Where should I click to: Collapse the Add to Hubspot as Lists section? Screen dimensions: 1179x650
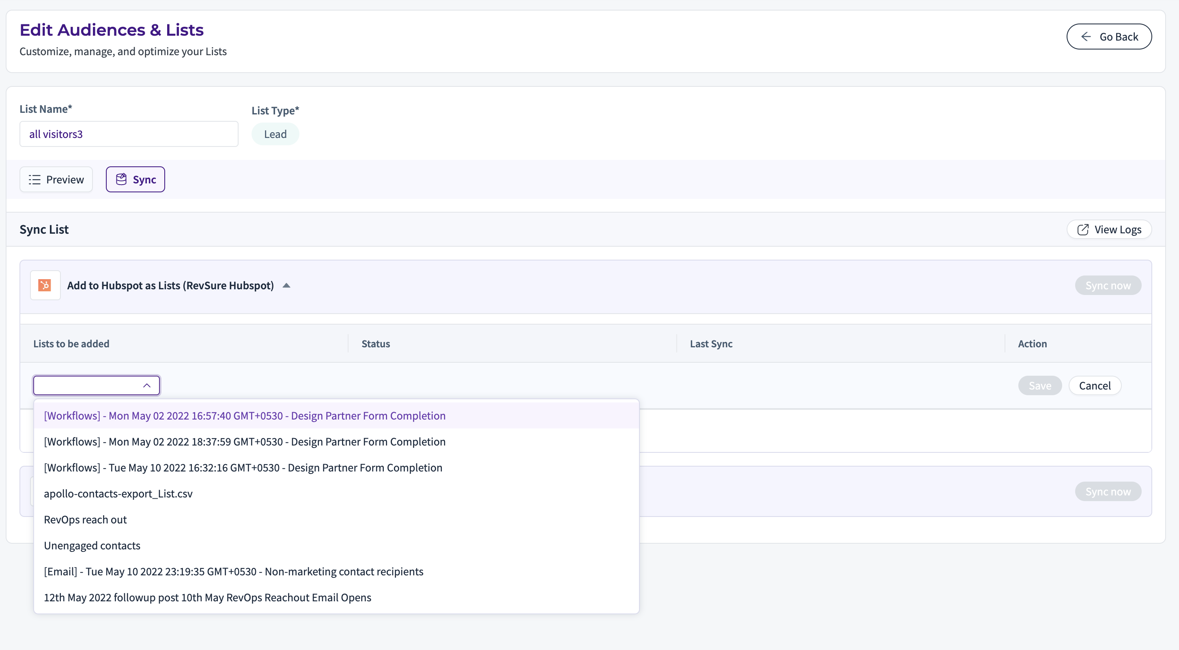pos(286,286)
